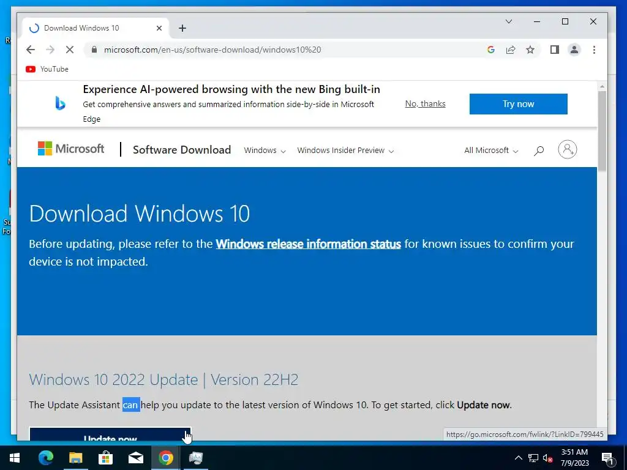Open the Chrome profile avatar
This screenshot has height=470, width=627.
pos(574,50)
